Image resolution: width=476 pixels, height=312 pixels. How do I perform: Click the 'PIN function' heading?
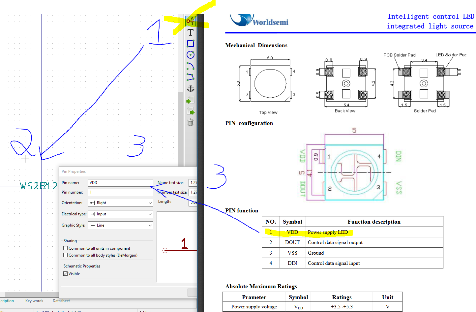click(x=242, y=211)
